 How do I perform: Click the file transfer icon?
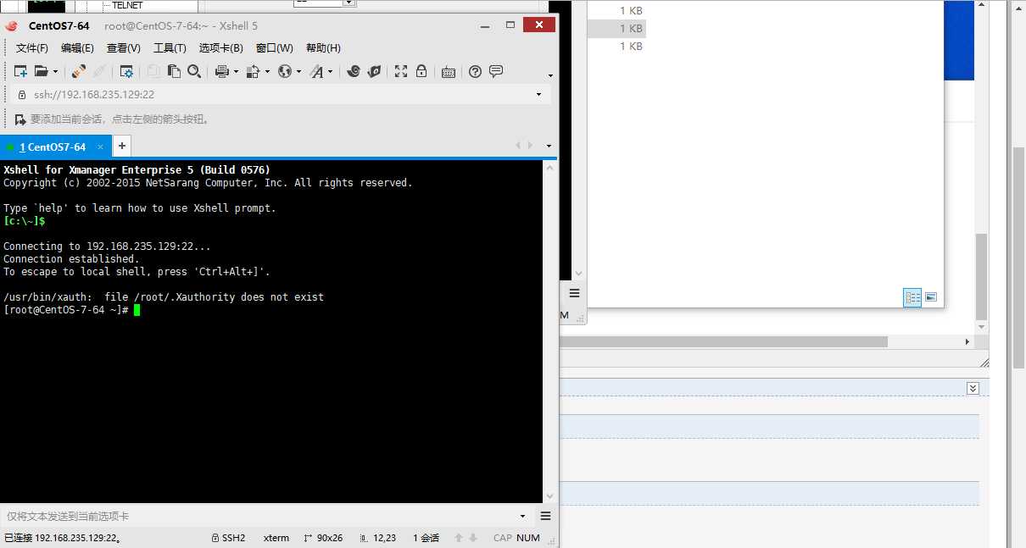(x=253, y=72)
